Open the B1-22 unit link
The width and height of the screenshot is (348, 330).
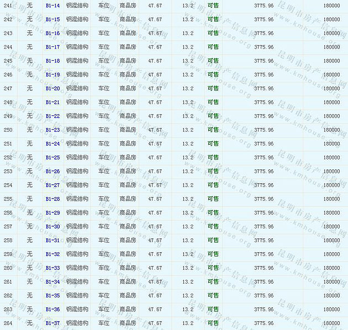click(52, 116)
